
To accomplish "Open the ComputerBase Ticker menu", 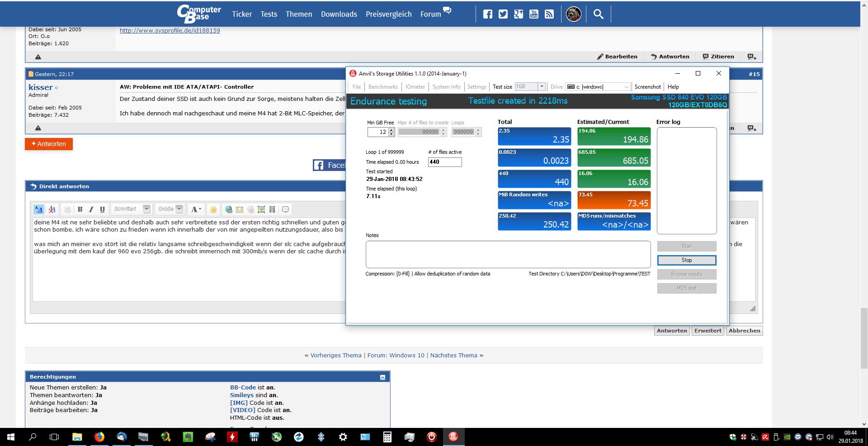I will (242, 14).
